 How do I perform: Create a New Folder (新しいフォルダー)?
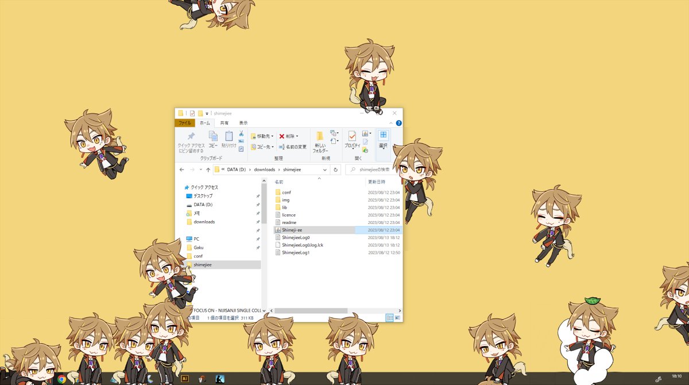pyautogui.click(x=320, y=142)
